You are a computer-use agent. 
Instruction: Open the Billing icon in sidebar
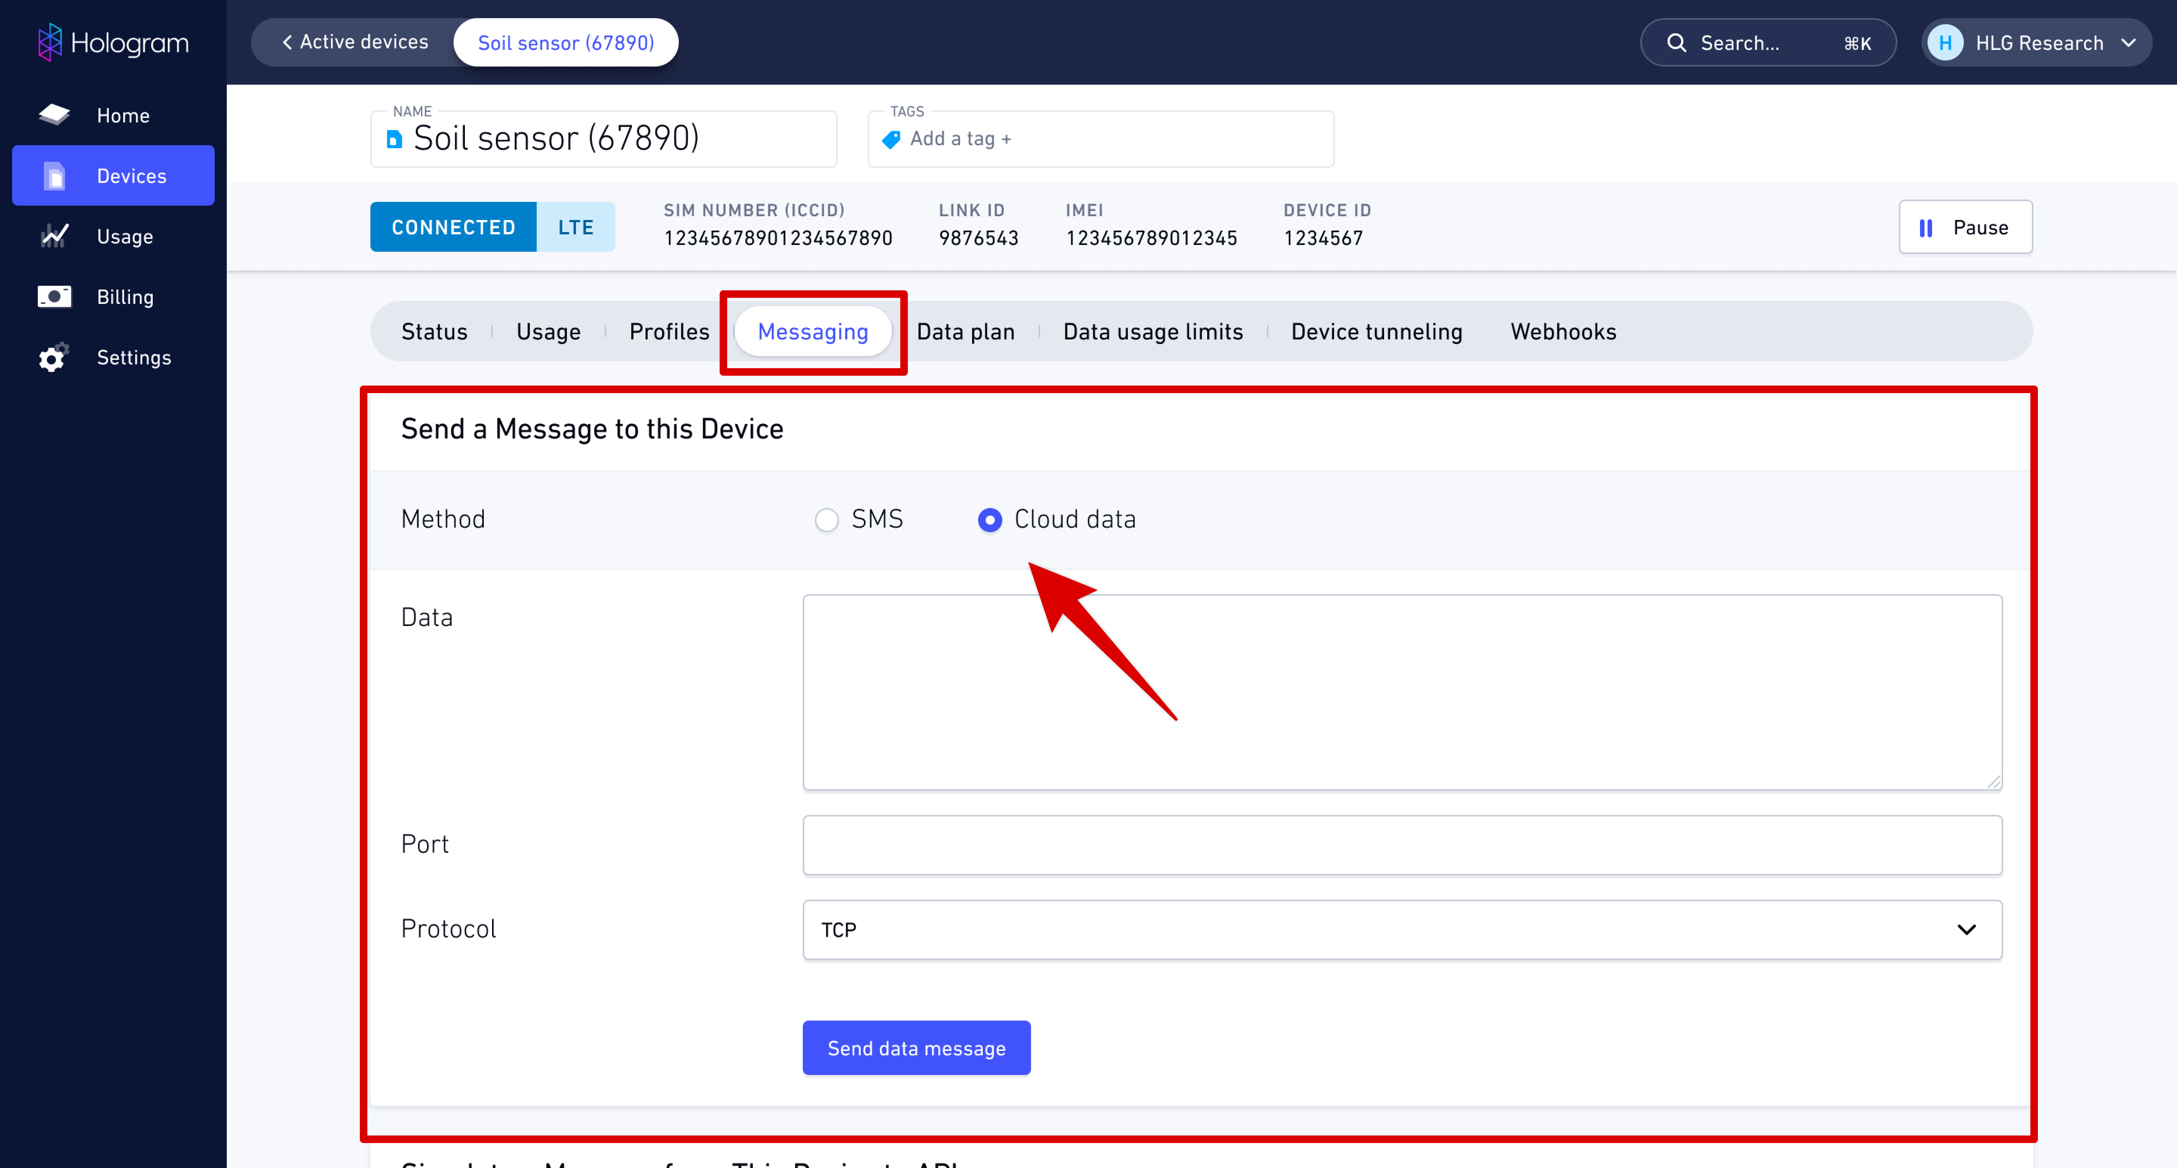(x=54, y=297)
